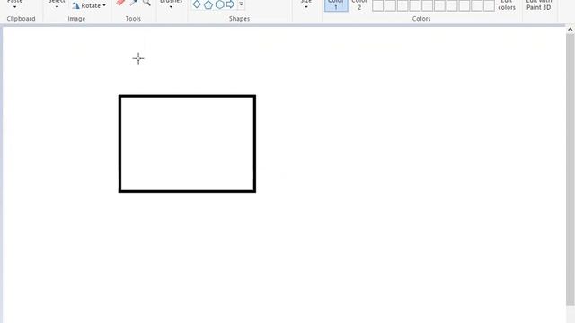The width and height of the screenshot is (575, 323).
Task: Activate the Color 1 button
Action: coord(336,5)
